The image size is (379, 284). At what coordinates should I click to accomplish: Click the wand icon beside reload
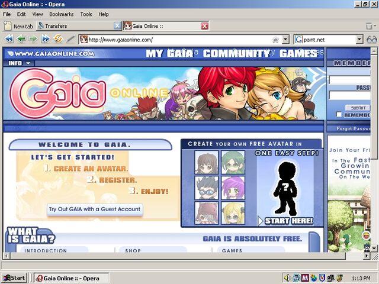click(70, 39)
